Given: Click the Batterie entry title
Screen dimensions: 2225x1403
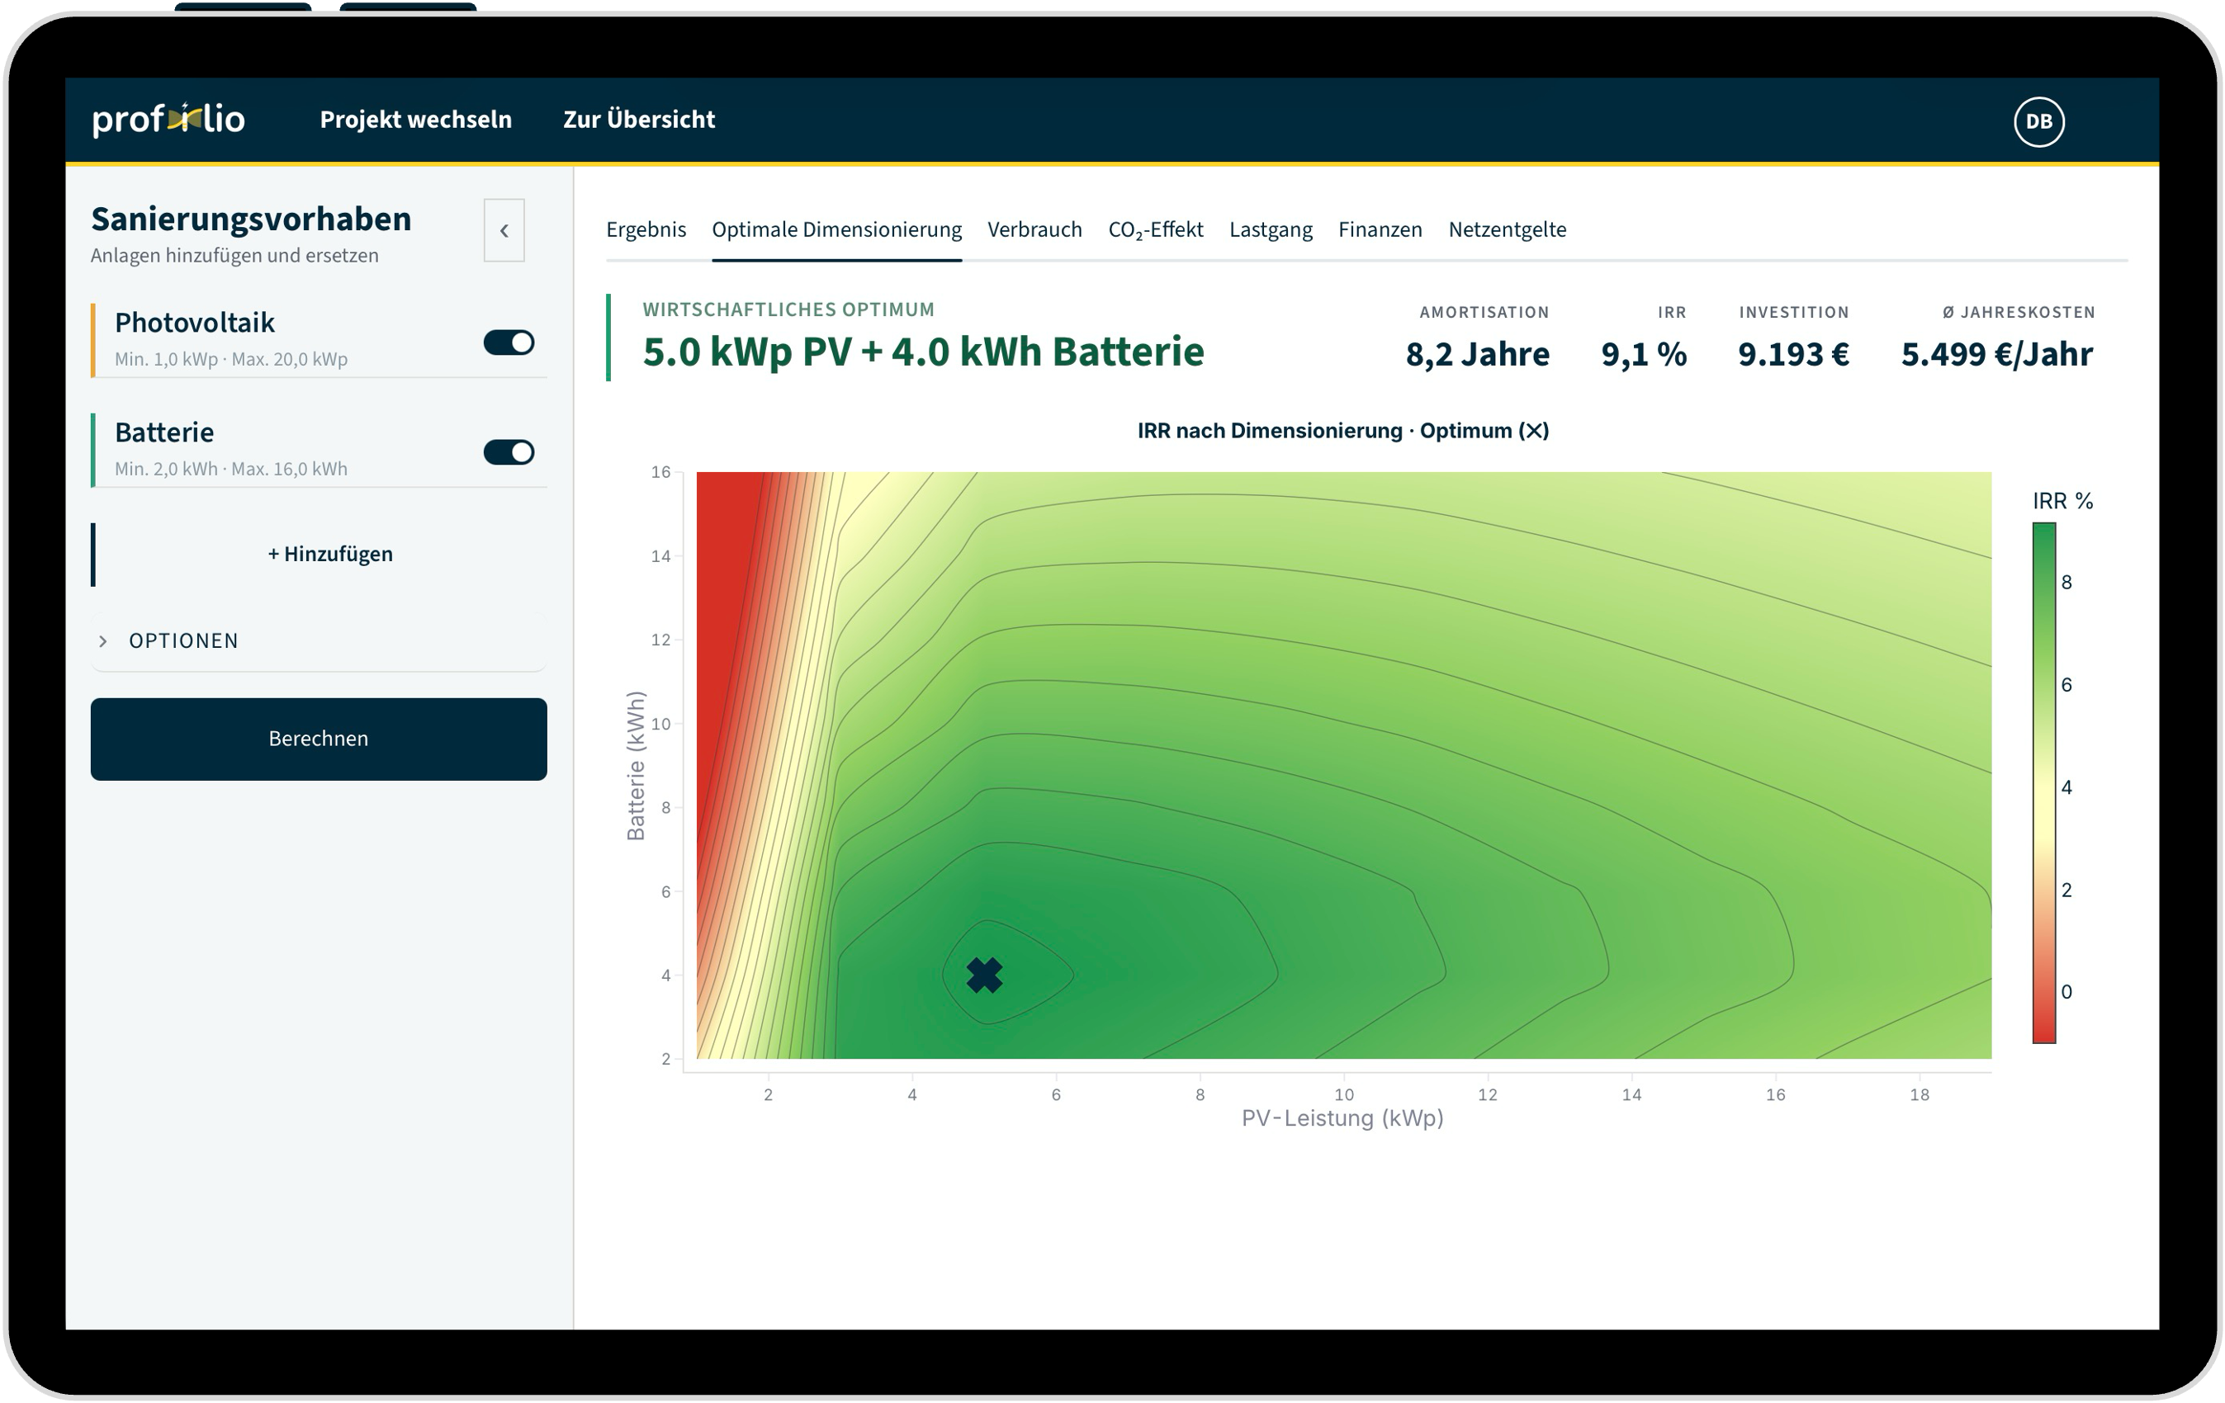Looking at the screenshot, I should pyautogui.click(x=164, y=432).
